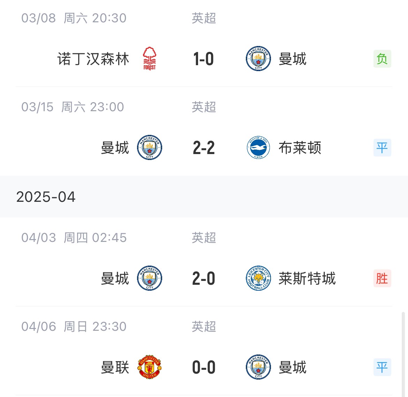This screenshot has width=408, height=397.
Task: Tap the red 胜 result badge
Action: click(382, 278)
